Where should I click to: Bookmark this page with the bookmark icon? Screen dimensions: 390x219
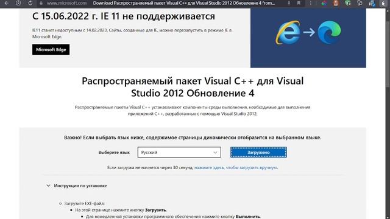click(x=299, y=3)
